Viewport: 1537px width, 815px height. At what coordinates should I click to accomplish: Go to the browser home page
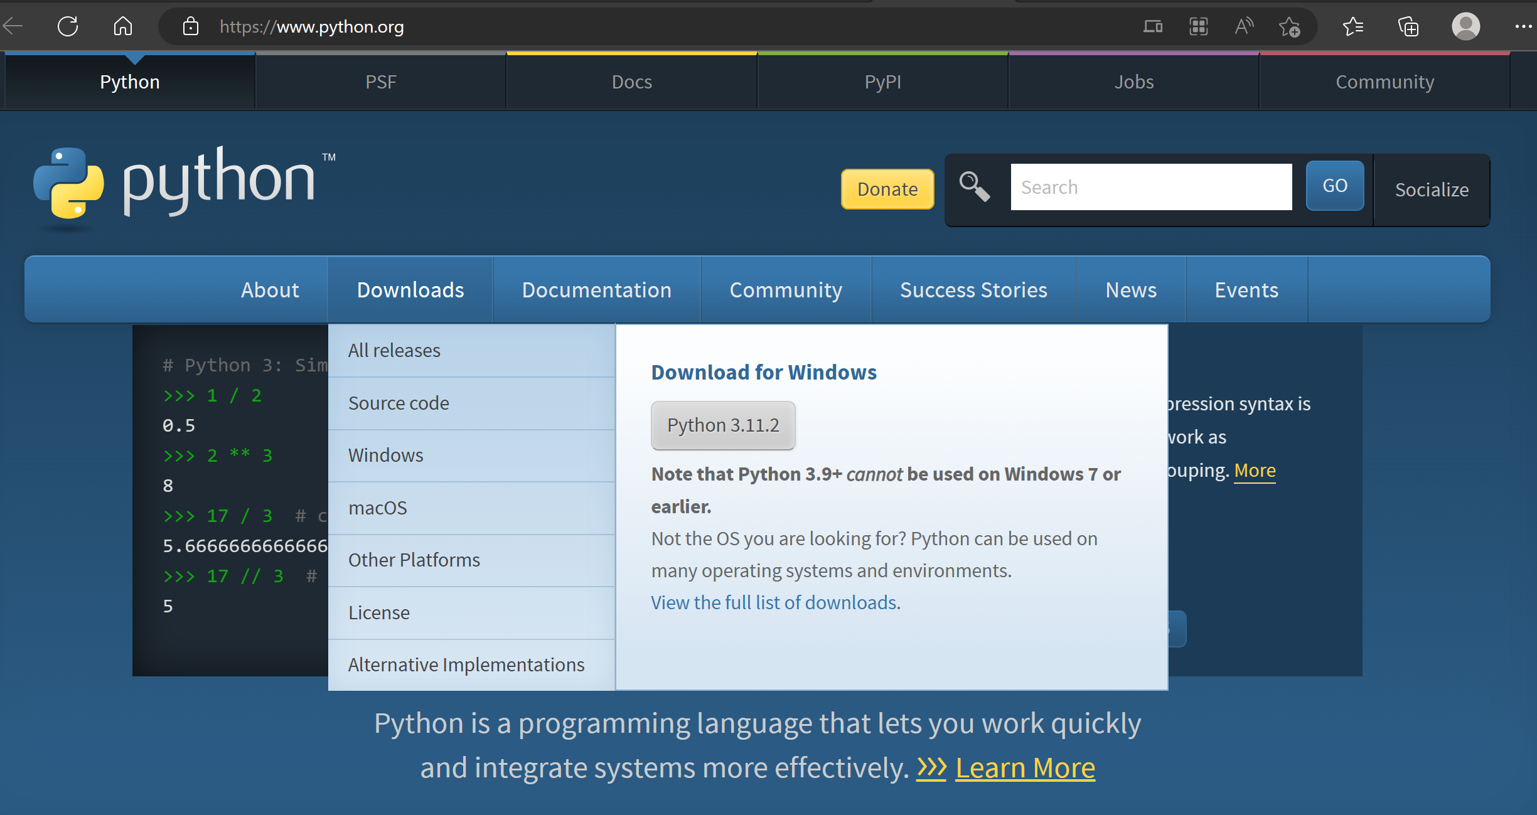pyautogui.click(x=123, y=26)
